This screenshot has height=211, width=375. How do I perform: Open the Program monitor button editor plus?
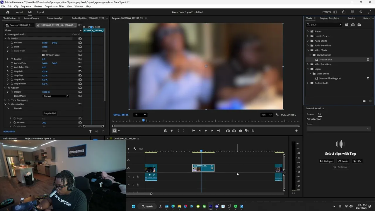click(296, 131)
